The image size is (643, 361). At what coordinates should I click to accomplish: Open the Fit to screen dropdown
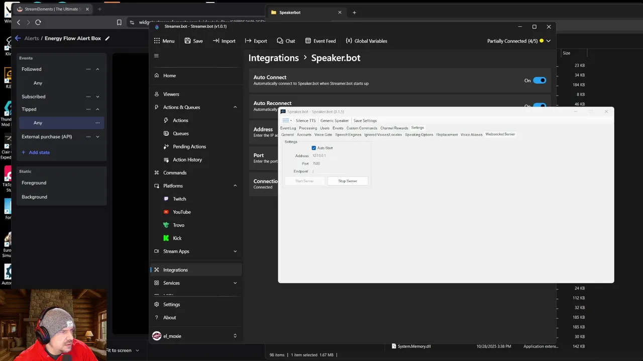coord(122,350)
